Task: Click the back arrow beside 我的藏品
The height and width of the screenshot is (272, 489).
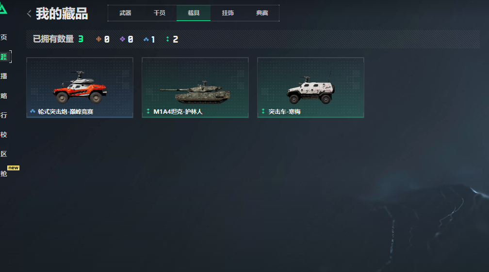Action: coord(29,14)
